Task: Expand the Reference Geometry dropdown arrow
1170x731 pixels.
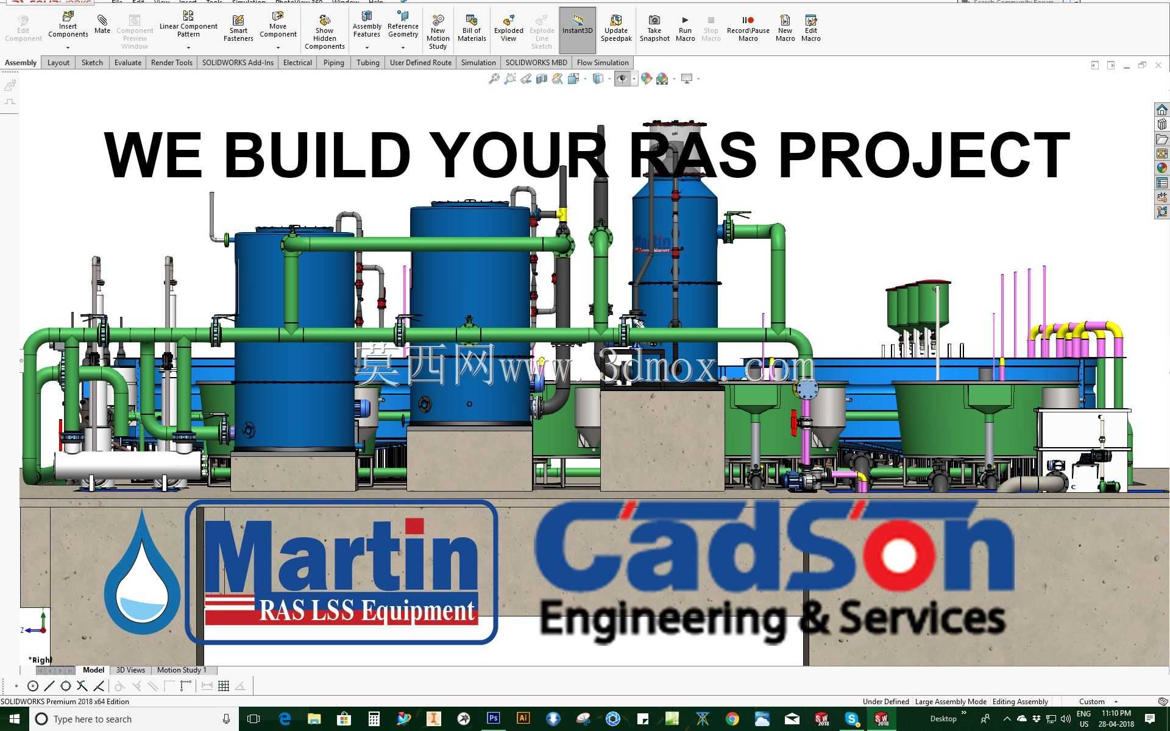Action: 403,48
